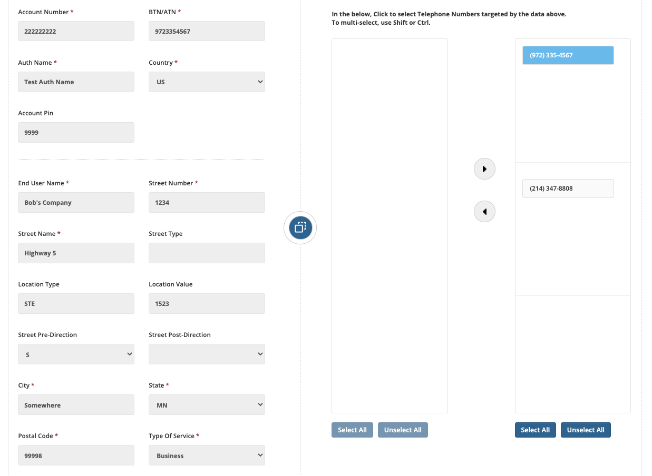This screenshot has height=476, width=652.
Task: Open the Type Of Service dropdown
Action: click(207, 455)
